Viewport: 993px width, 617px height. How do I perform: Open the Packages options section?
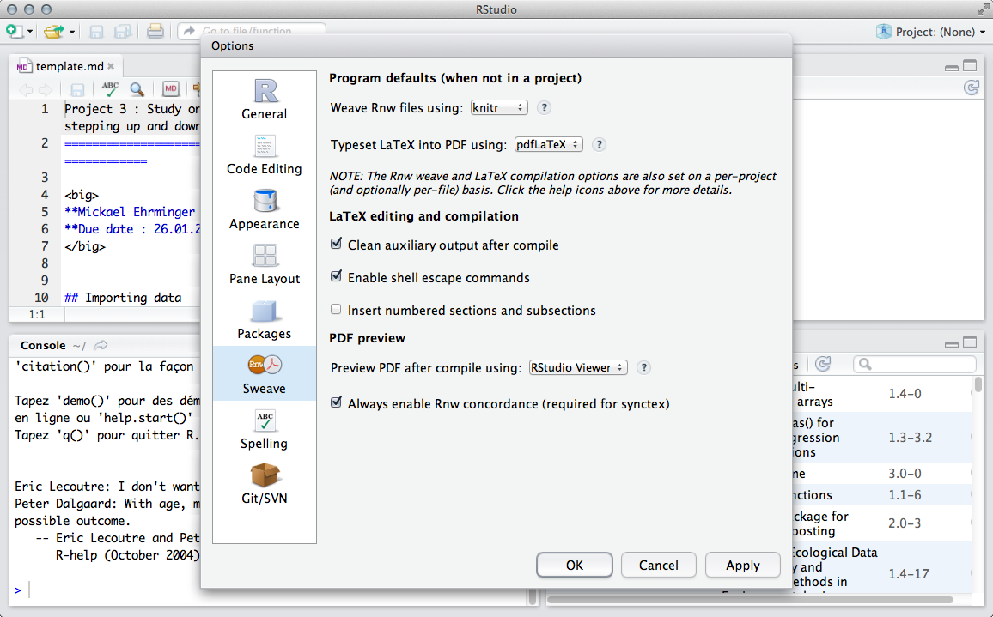(x=264, y=319)
